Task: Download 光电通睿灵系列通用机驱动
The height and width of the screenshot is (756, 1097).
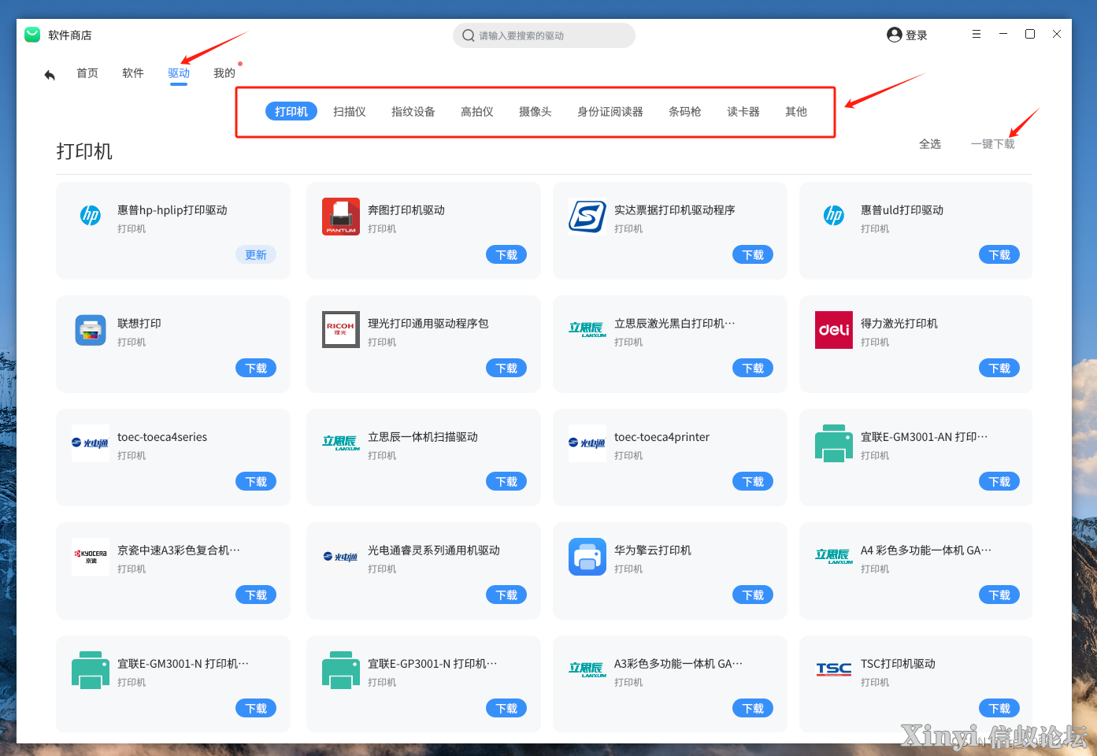Action: [506, 595]
